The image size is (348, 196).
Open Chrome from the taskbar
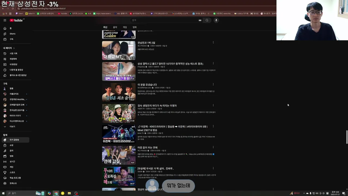[x=56, y=193]
